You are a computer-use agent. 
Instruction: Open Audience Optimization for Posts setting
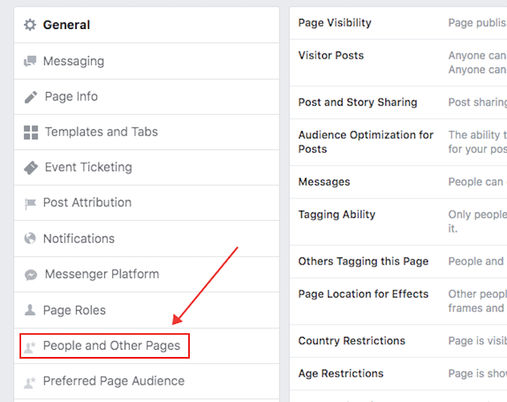[x=366, y=142]
